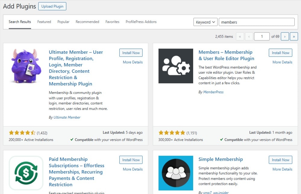Click the current page number field
This screenshot has width=301, height=194.
pos(262,37)
